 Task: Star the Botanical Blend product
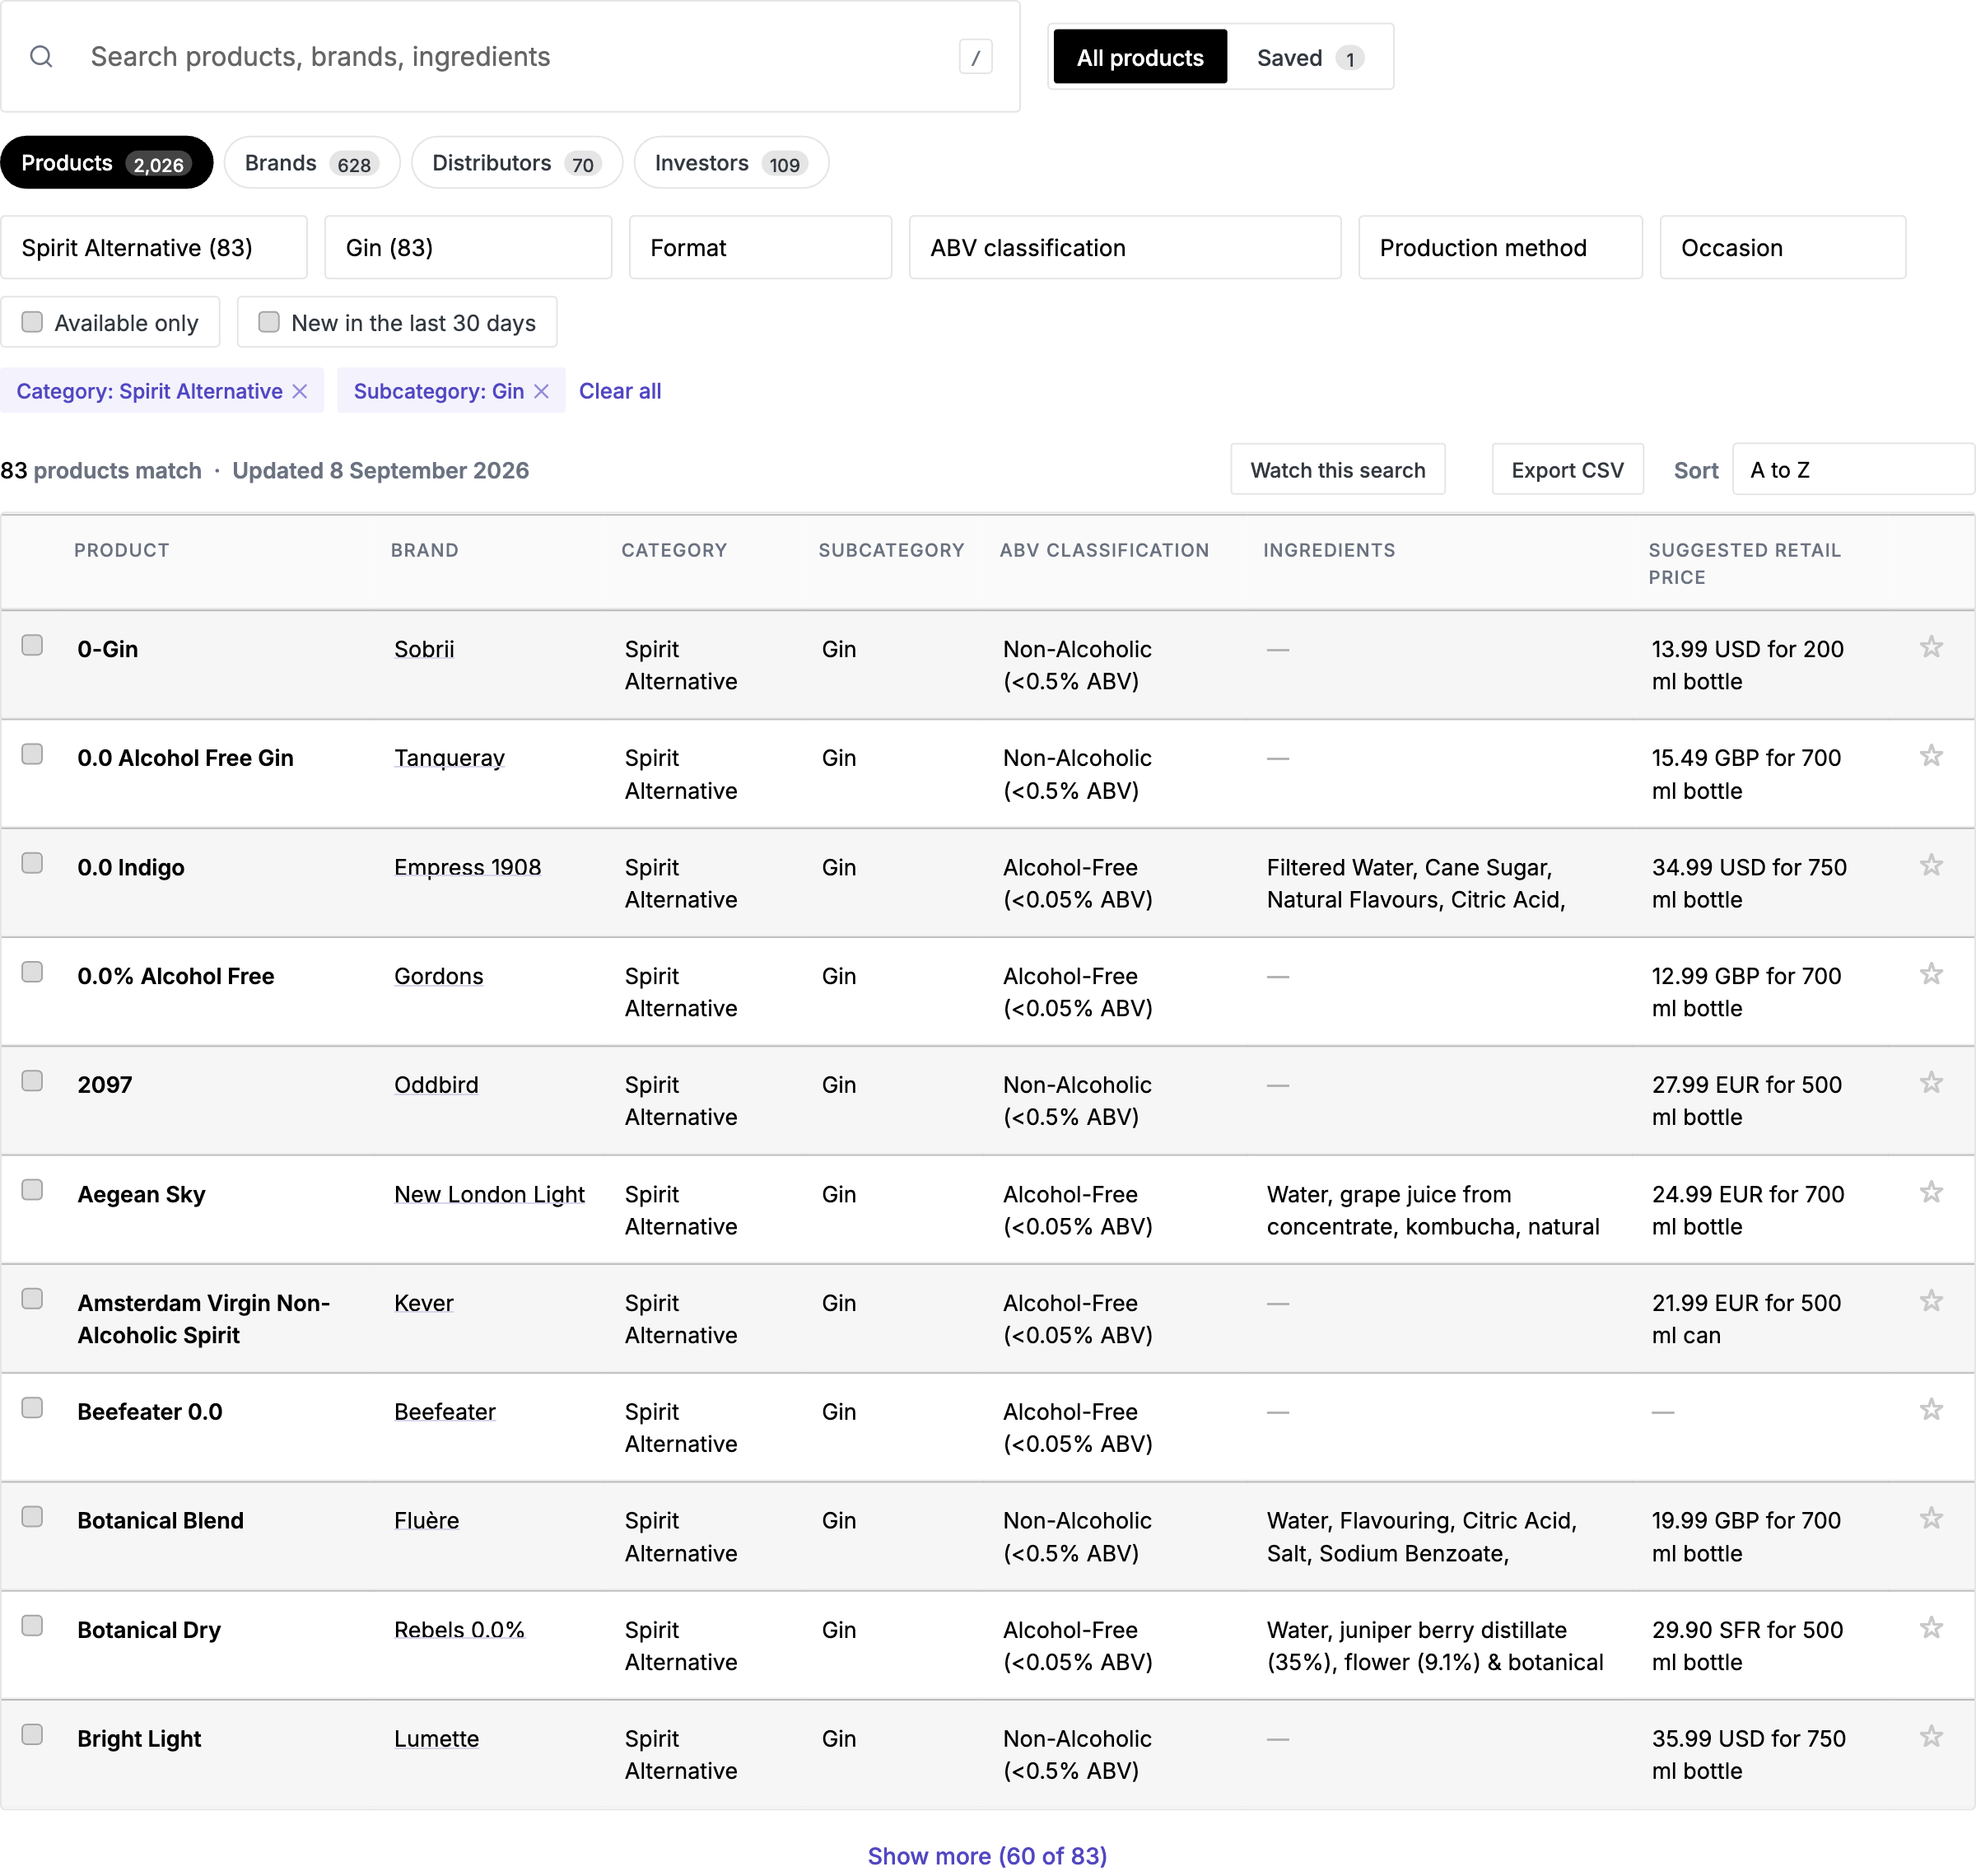pyautogui.click(x=1931, y=1519)
